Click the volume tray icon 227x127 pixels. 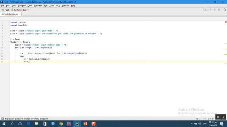point(200,124)
